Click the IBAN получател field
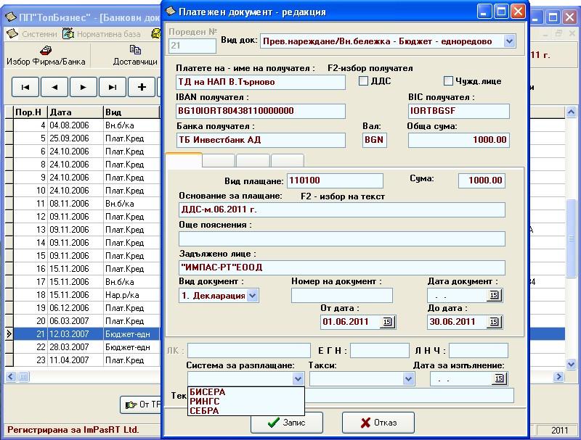The width and height of the screenshot is (581, 440). click(x=261, y=111)
